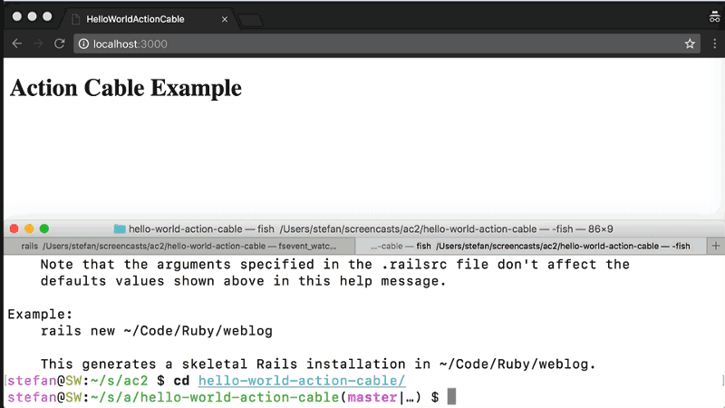Image resolution: width=725 pixels, height=408 pixels.
Task: Open site info icon beside localhost URL
Action: (x=82, y=44)
